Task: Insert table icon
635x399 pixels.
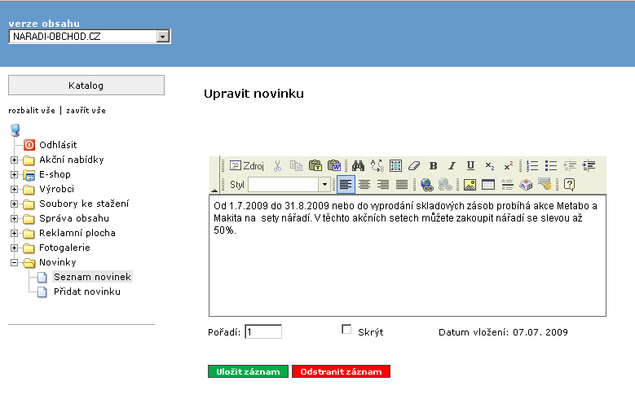Action: pos(488,185)
